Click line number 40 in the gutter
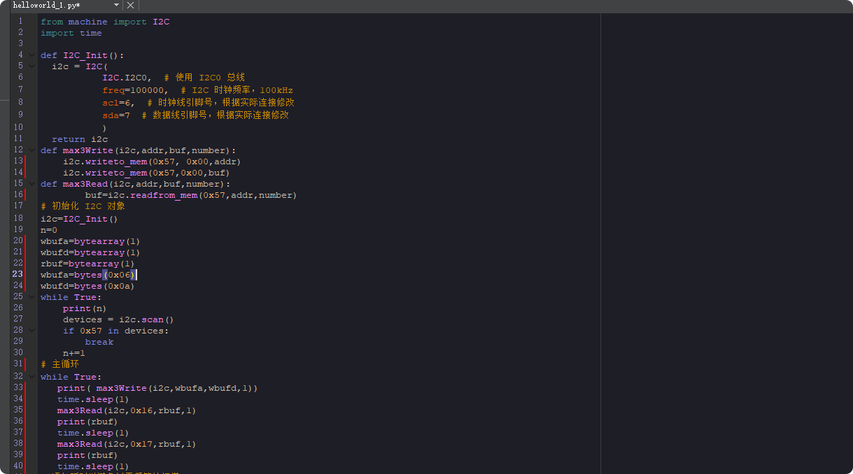This screenshot has width=853, height=474. pos(17,466)
